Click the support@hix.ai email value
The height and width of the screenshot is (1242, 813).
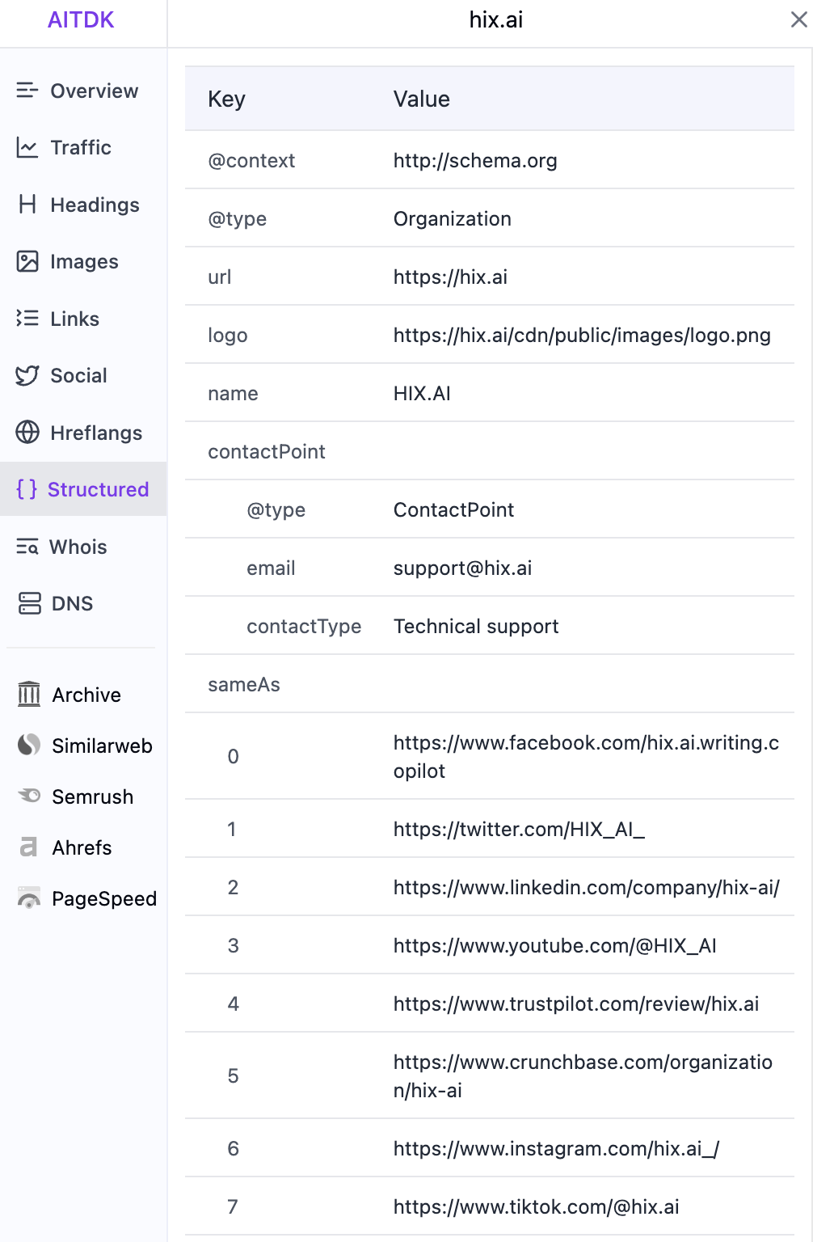tap(463, 568)
